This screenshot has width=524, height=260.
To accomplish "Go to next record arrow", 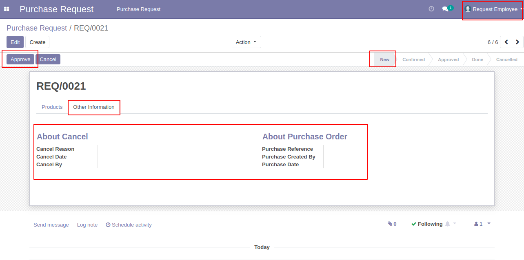I will [517, 42].
